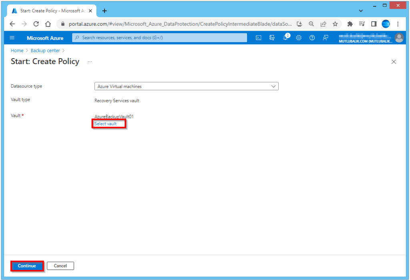Open the Datasource type dropdown
Viewport: 410px width, 280px height.
pos(187,86)
